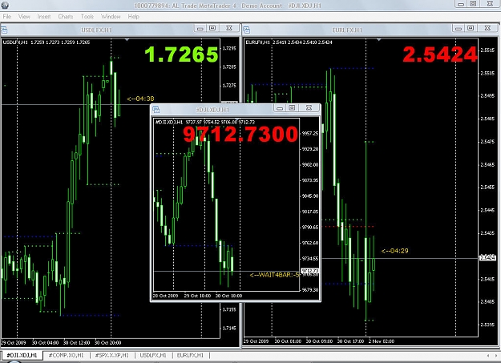Open the File menu
This screenshot has width=501, height=363.
click(6, 16)
